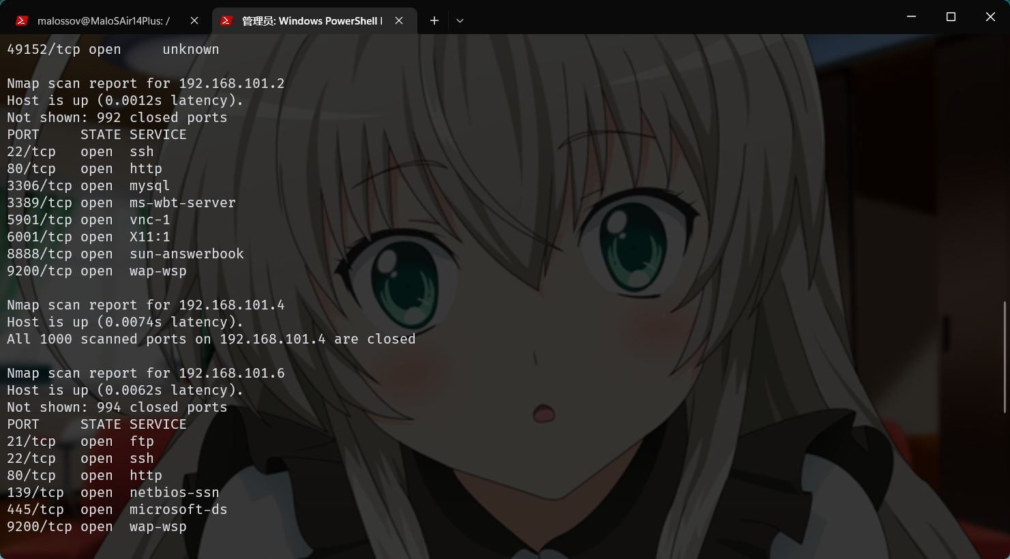Click the vertical scrollbar thumb

click(1005, 357)
